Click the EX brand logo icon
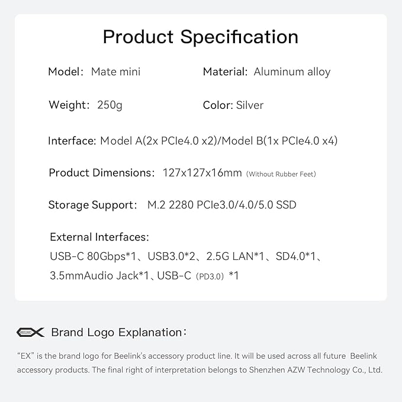 click(30, 332)
